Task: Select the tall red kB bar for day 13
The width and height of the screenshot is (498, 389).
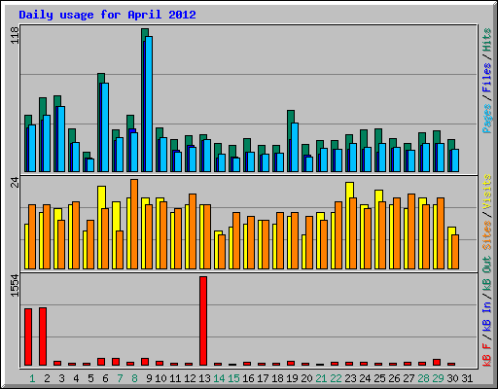Action: click(203, 321)
